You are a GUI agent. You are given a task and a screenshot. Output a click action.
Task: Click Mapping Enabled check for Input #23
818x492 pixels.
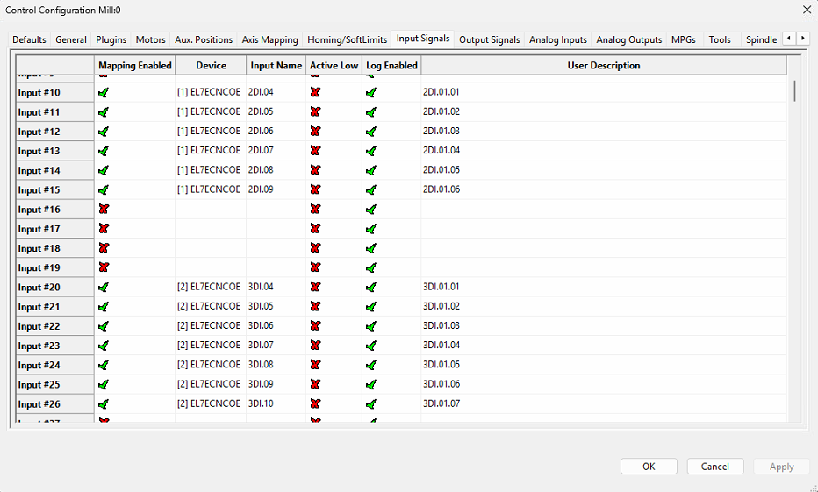[104, 346]
